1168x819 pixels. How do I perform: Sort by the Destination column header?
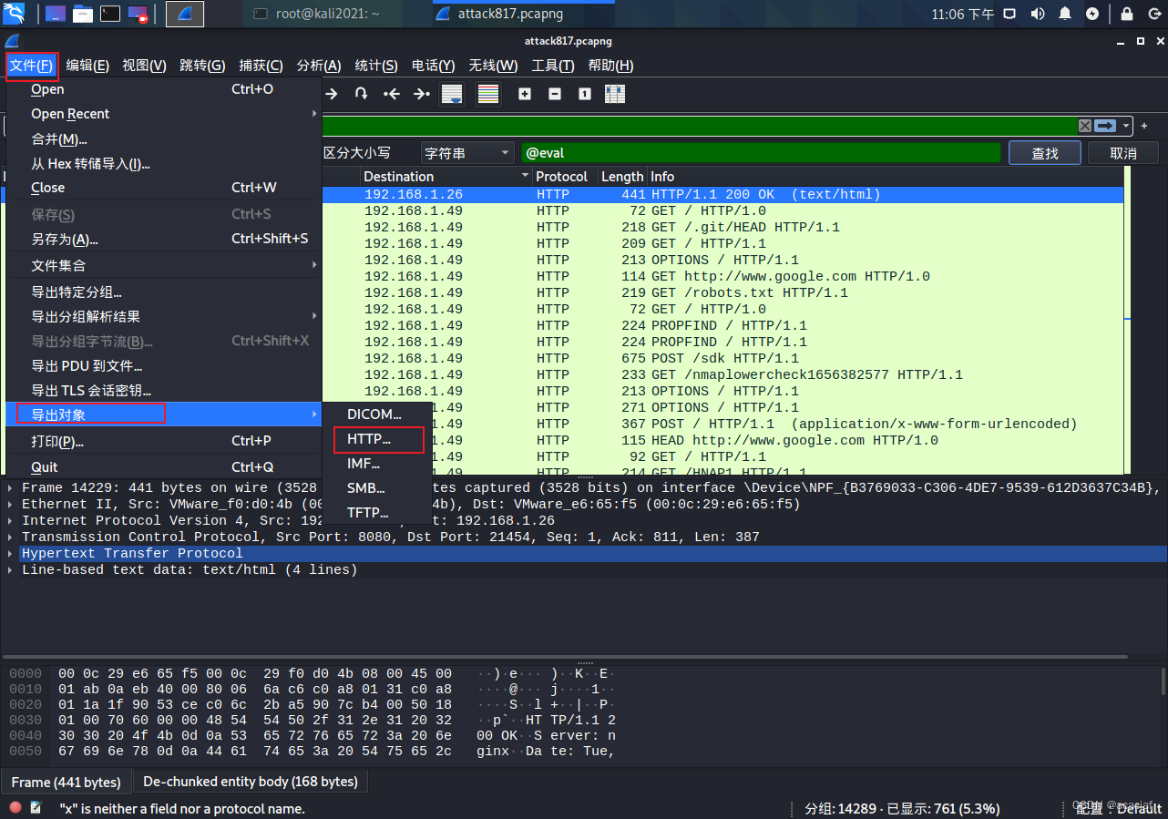tap(446, 177)
